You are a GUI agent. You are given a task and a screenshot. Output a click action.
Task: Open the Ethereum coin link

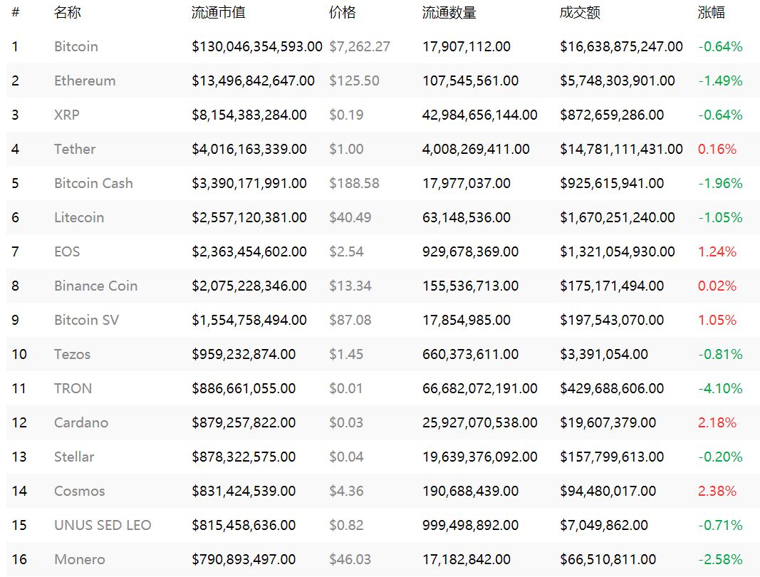coord(85,80)
